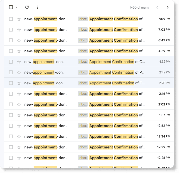Star the 4:39 PM email

pos(19,62)
